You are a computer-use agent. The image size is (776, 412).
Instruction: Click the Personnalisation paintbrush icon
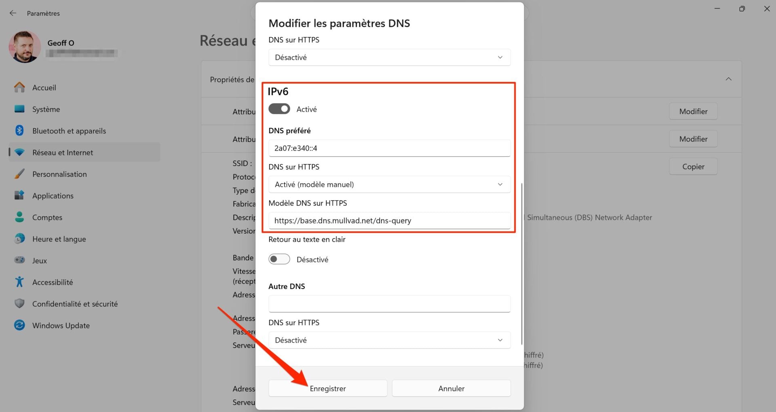click(x=19, y=174)
